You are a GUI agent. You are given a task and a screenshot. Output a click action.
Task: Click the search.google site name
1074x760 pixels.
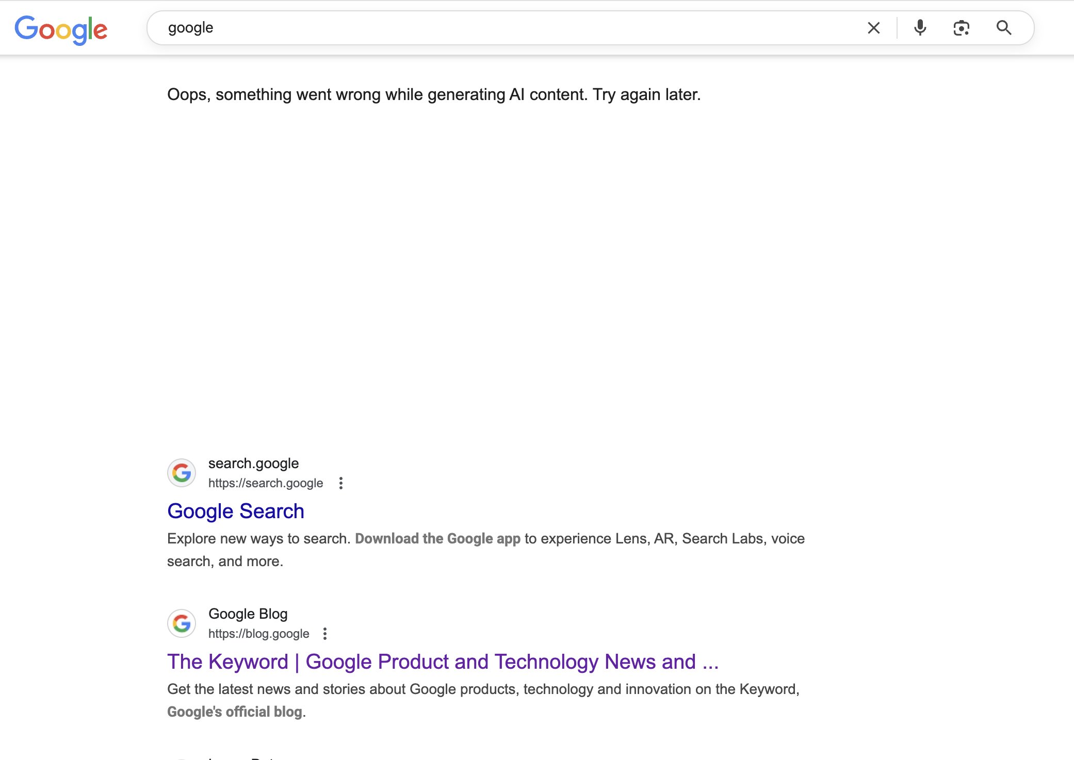[253, 464]
